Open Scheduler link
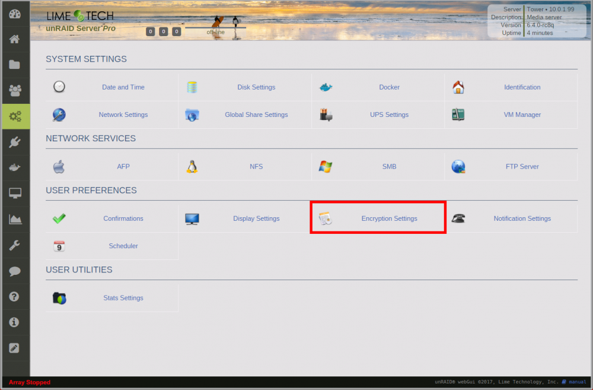This screenshot has height=390, width=593. coord(123,246)
